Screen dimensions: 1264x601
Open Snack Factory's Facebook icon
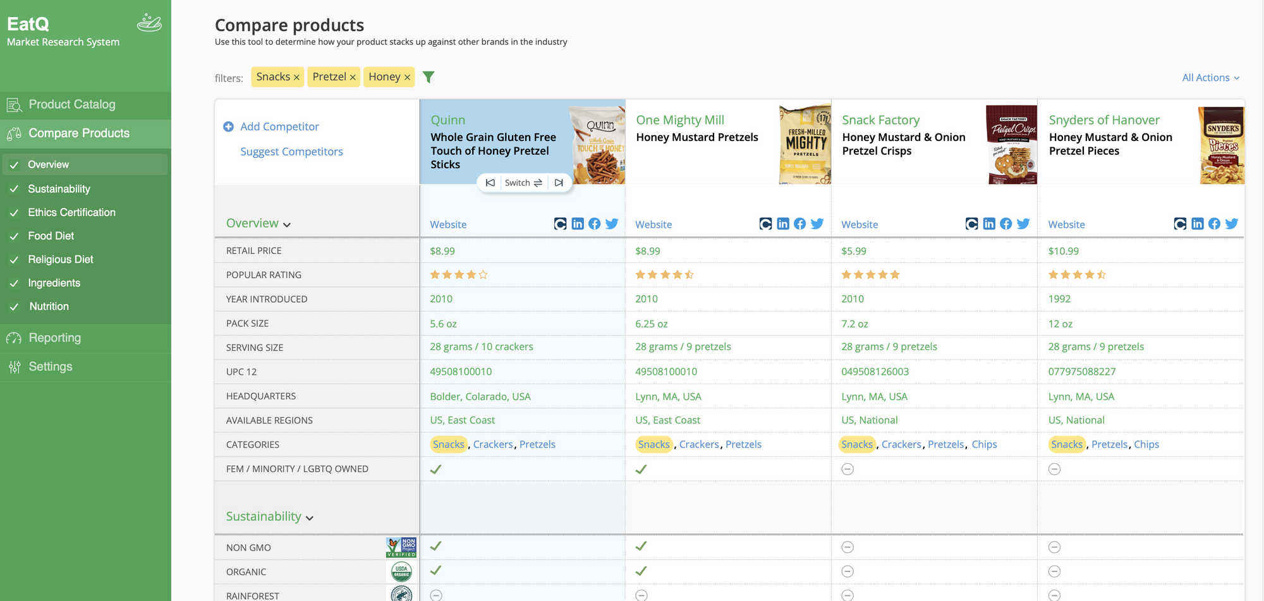(1006, 224)
